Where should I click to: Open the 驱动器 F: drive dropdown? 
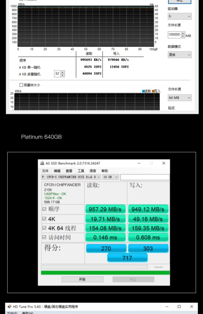point(180,16)
